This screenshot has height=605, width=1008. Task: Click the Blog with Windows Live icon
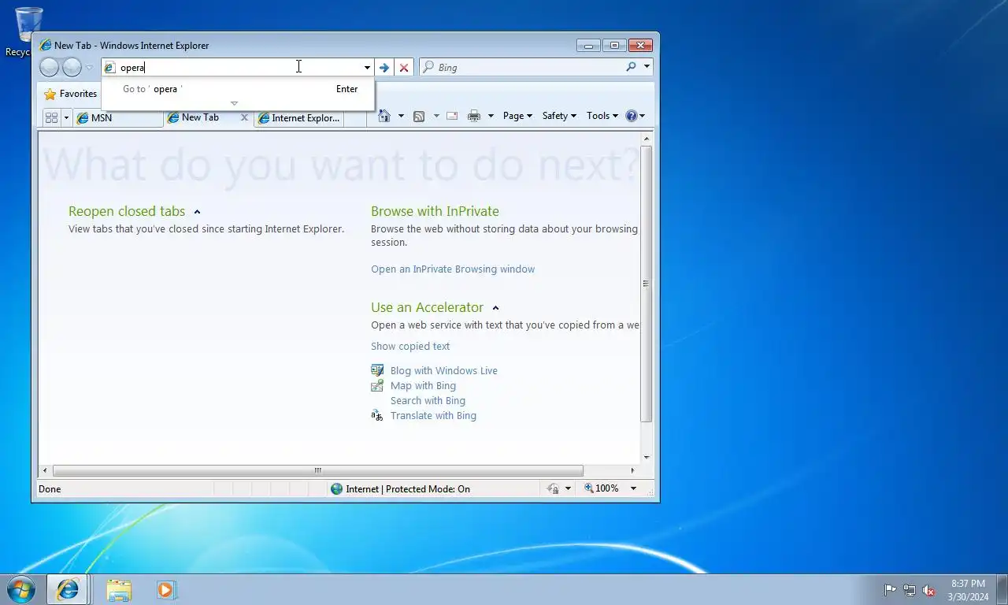click(377, 370)
